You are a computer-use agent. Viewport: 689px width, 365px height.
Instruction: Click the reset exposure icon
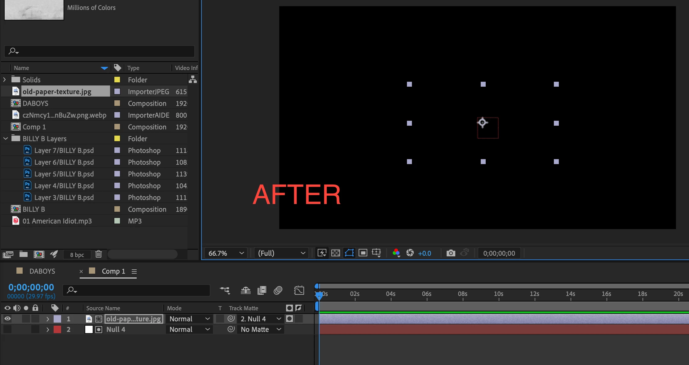tap(410, 253)
